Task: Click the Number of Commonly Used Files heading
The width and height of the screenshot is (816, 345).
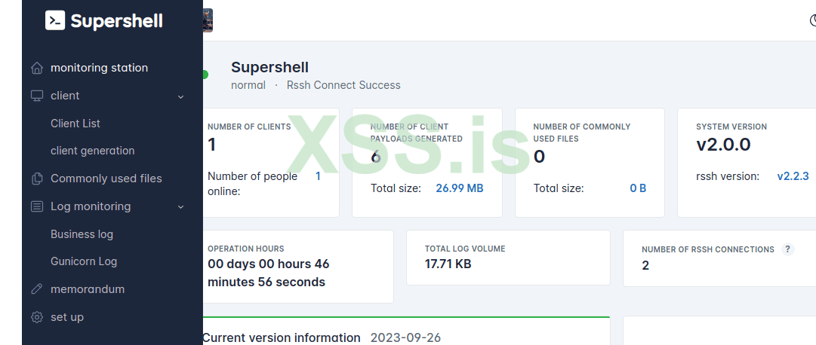Action: [582, 133]
